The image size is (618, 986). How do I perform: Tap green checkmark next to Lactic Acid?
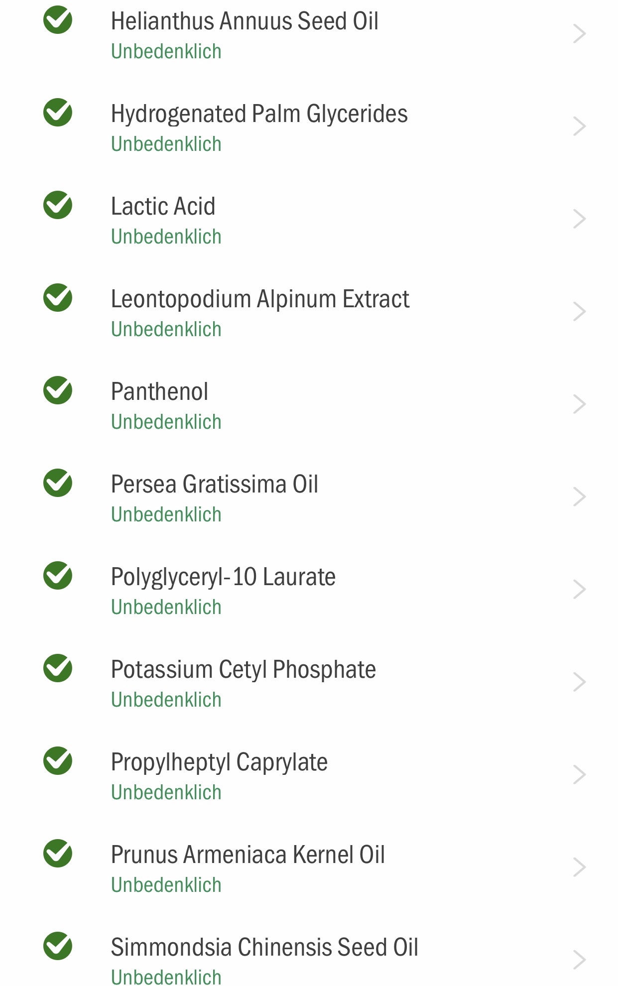(x=58, y=205)
